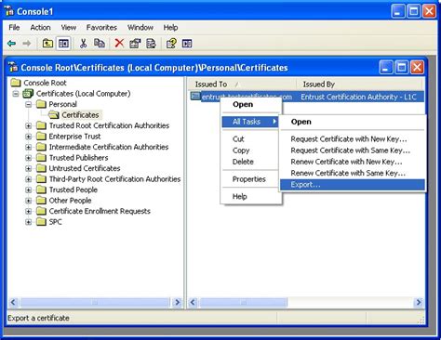Image resolution: width=441 pixels, height=340 pixels.
Task: Expand Third-Party Root Certification Authorities node
Action: click(x=29, y=179)
